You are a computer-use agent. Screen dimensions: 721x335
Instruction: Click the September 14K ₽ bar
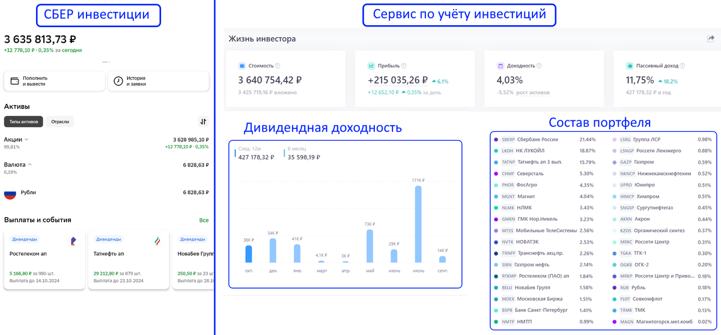pyautogui.click(x=442, y=259)
